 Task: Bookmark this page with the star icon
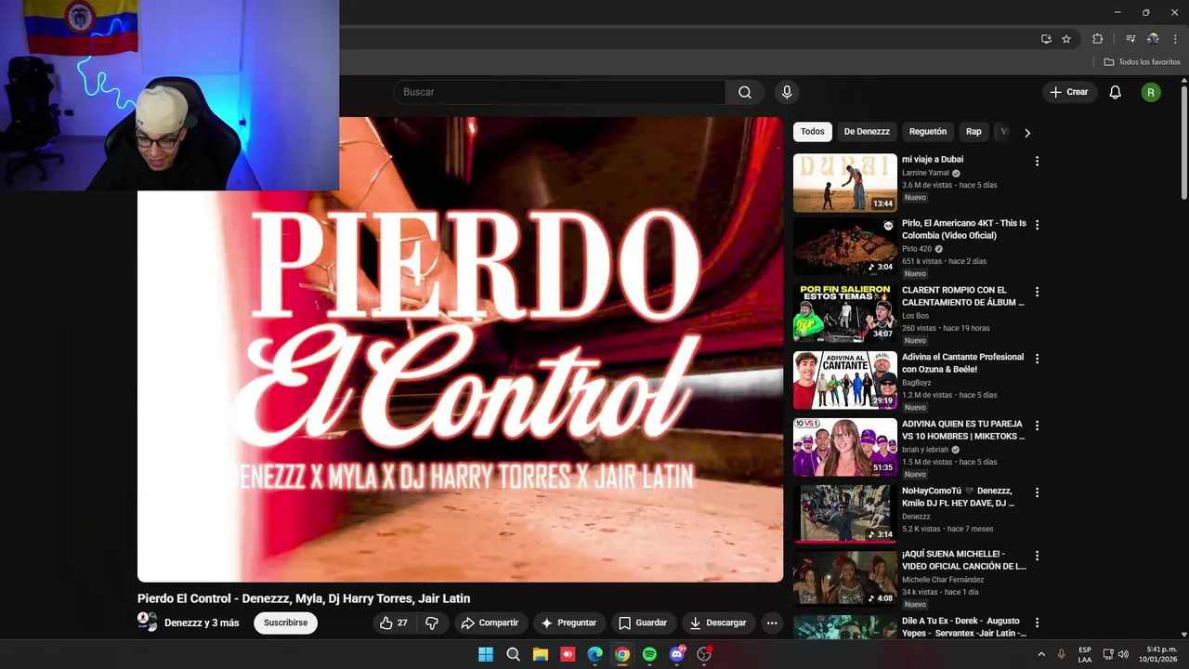pos(1066,39)
